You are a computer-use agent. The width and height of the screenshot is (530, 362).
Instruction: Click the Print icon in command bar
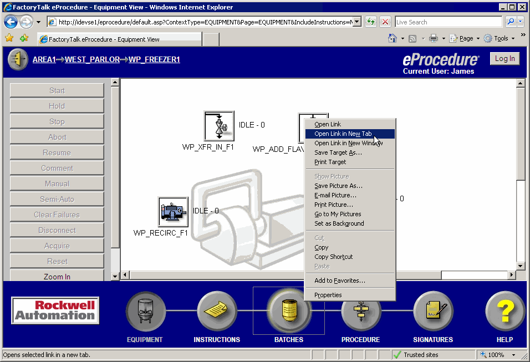[434, 39]
